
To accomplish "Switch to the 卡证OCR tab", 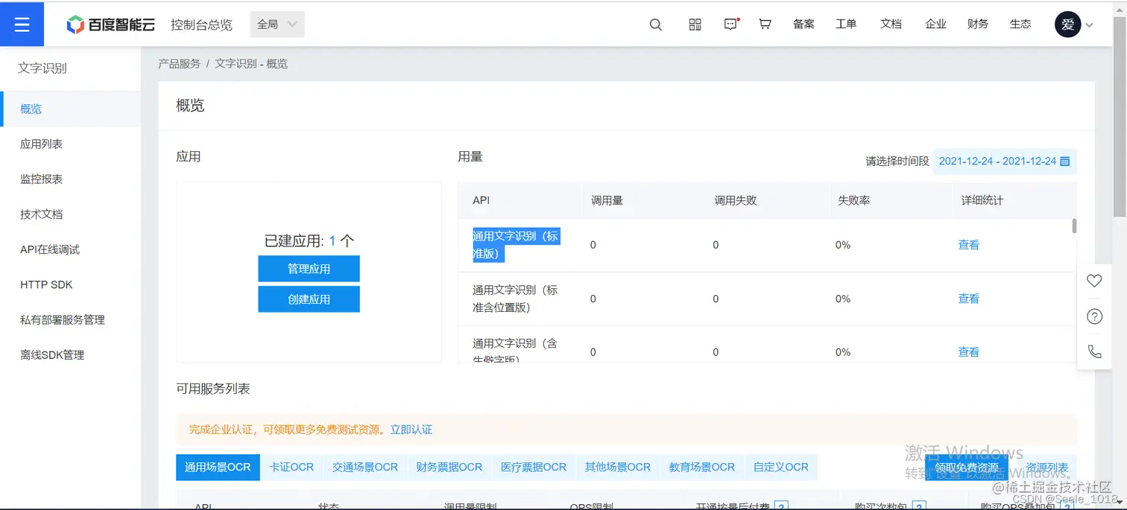I will click(291, 467).
